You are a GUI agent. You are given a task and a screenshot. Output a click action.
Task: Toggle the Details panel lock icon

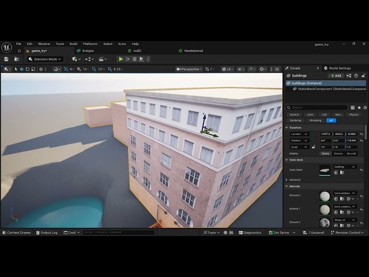click(363, 76)
